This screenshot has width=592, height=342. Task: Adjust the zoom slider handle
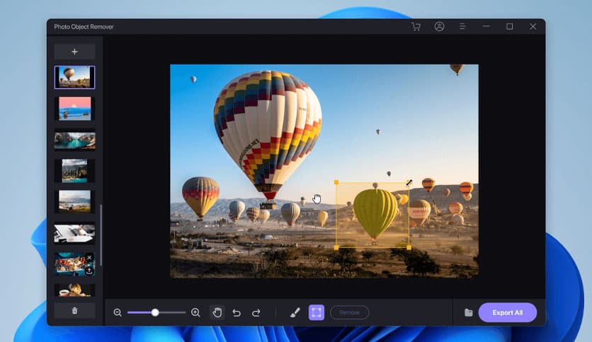155,312
